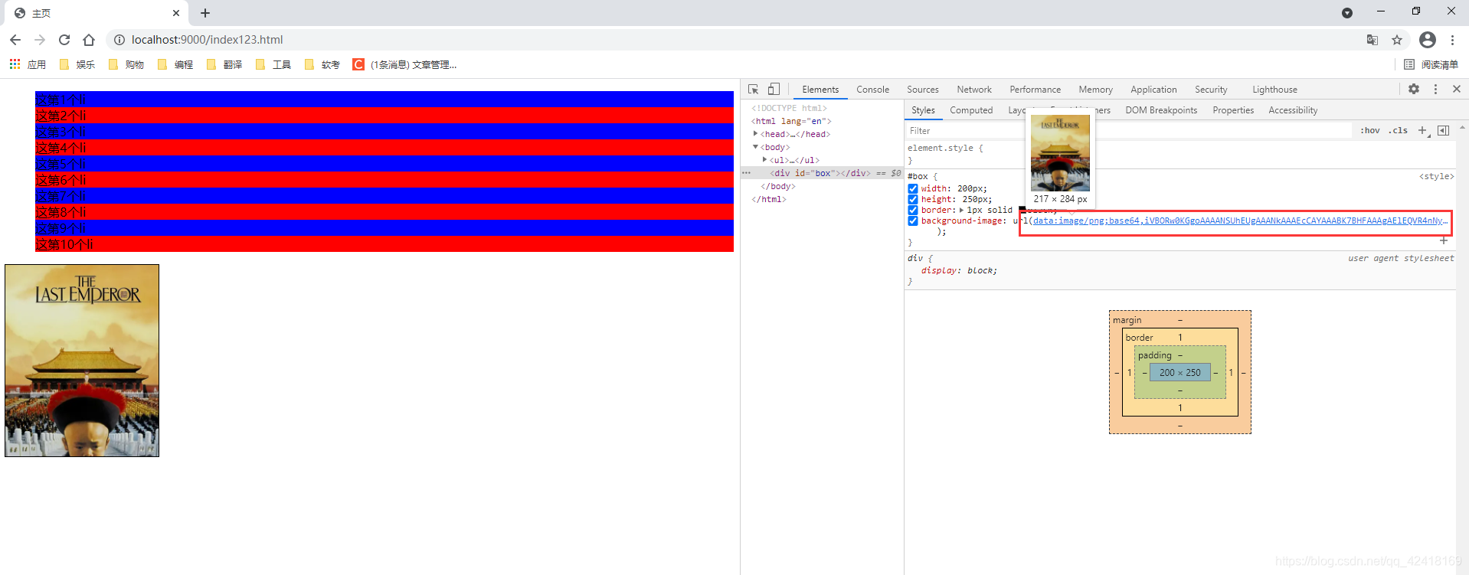This screenshot has height=575, width=1469.
Task: Open the 应用 apps shortcut
Action: (x=28, y=64)
